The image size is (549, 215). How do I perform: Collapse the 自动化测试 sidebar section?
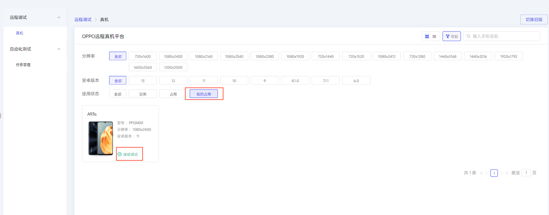click(x=59, y=49)
